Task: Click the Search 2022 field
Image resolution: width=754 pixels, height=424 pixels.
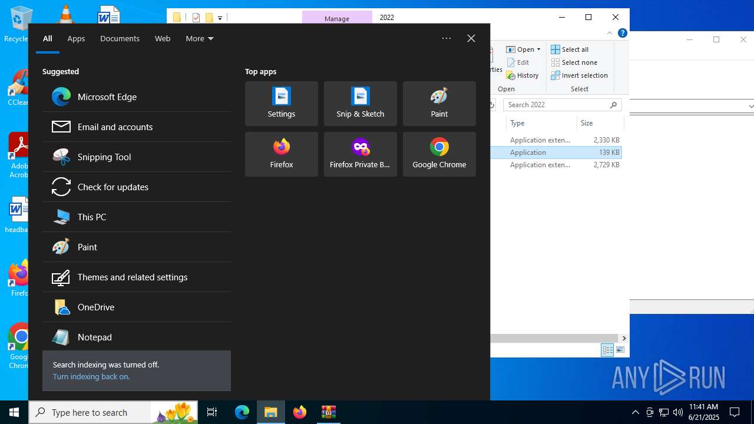Action: [x=562, y=105]
